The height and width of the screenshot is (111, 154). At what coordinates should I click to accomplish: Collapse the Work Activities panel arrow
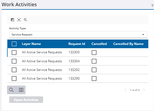point(152,6)
